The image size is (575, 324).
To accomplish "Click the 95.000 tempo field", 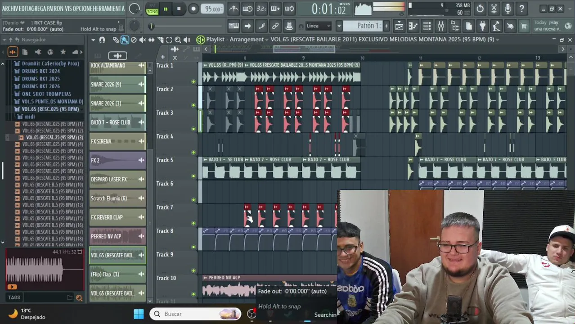I will coord(212,9).
